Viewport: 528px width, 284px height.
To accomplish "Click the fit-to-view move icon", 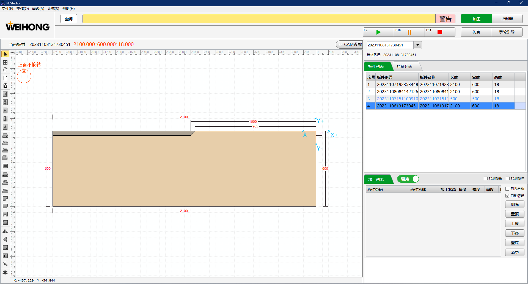I will coord(5,62).
